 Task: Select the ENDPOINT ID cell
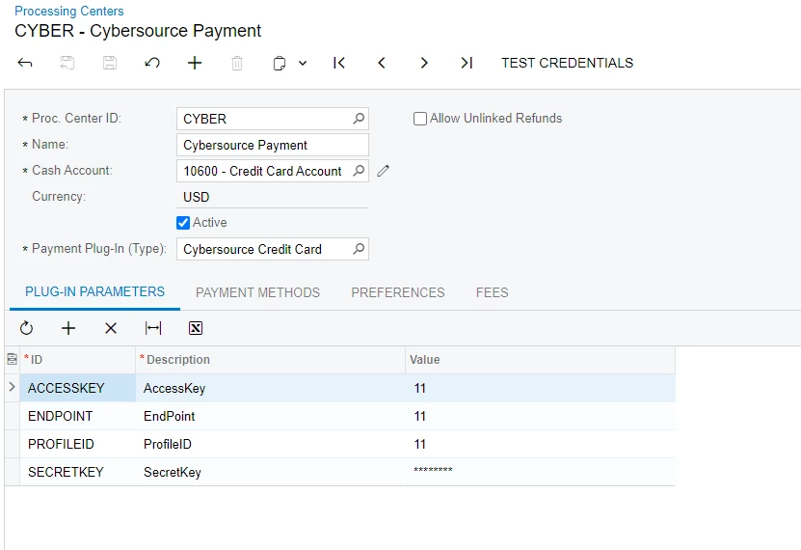tap(78, 416)
